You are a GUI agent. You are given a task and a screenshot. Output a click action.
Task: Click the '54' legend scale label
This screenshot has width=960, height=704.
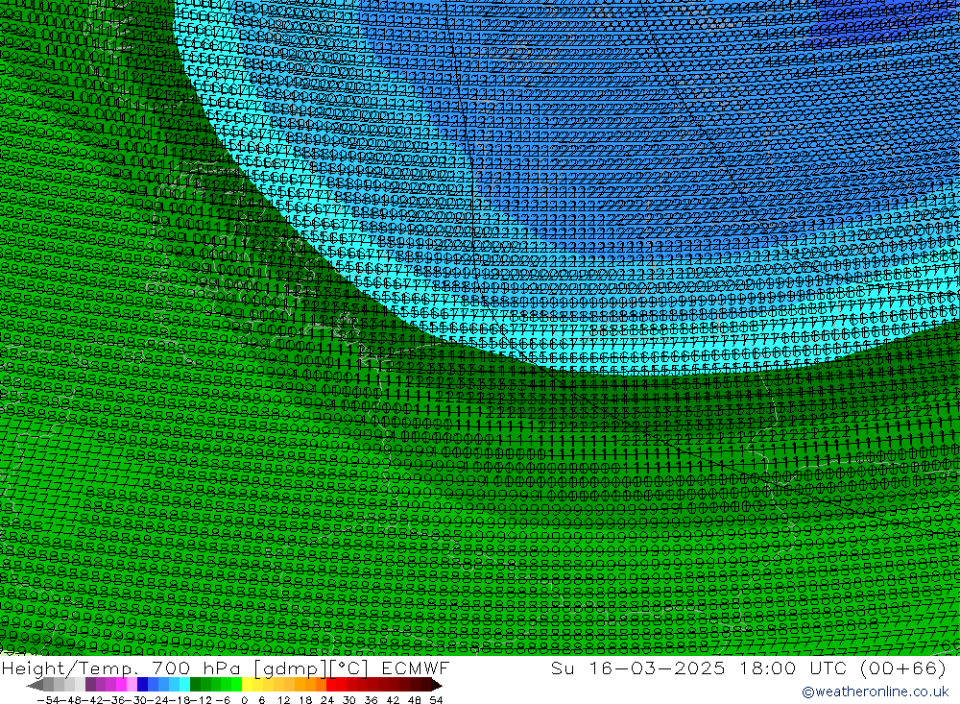(436, 700)
